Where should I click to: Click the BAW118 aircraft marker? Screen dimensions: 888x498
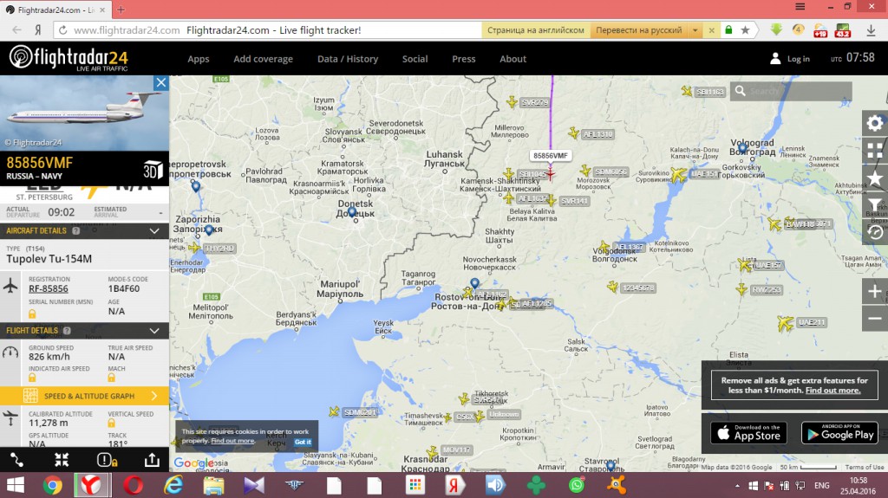pos(774,224)
